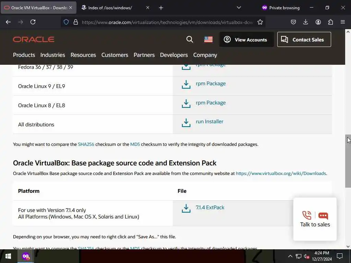
Task: Click the muted volume tray icon
Action: (306, 256)
